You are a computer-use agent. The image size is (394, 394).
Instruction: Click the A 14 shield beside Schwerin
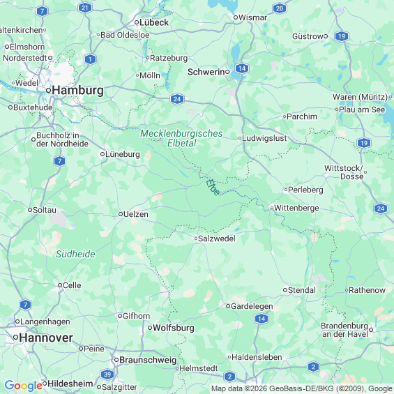coord(242,68)
